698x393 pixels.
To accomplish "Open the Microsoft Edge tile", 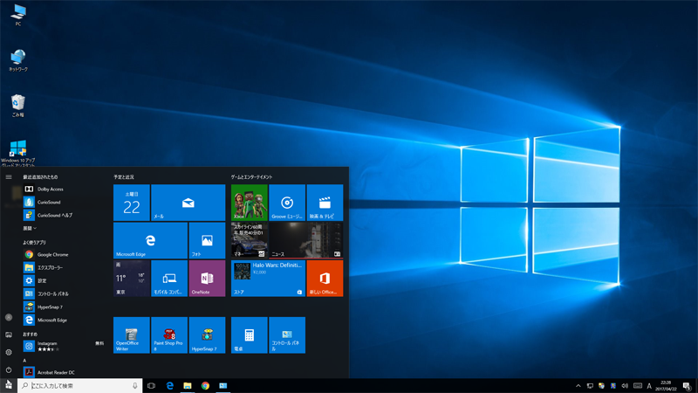I will 150,241.
